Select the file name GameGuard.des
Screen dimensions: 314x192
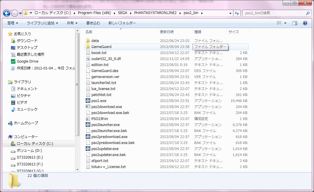(x=105, y=71)
